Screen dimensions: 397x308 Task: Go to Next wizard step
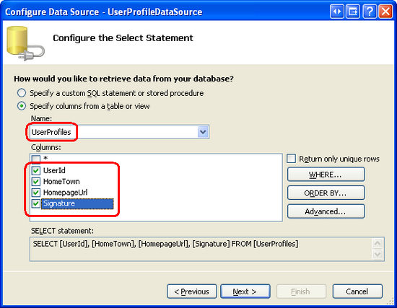(245, 291)
